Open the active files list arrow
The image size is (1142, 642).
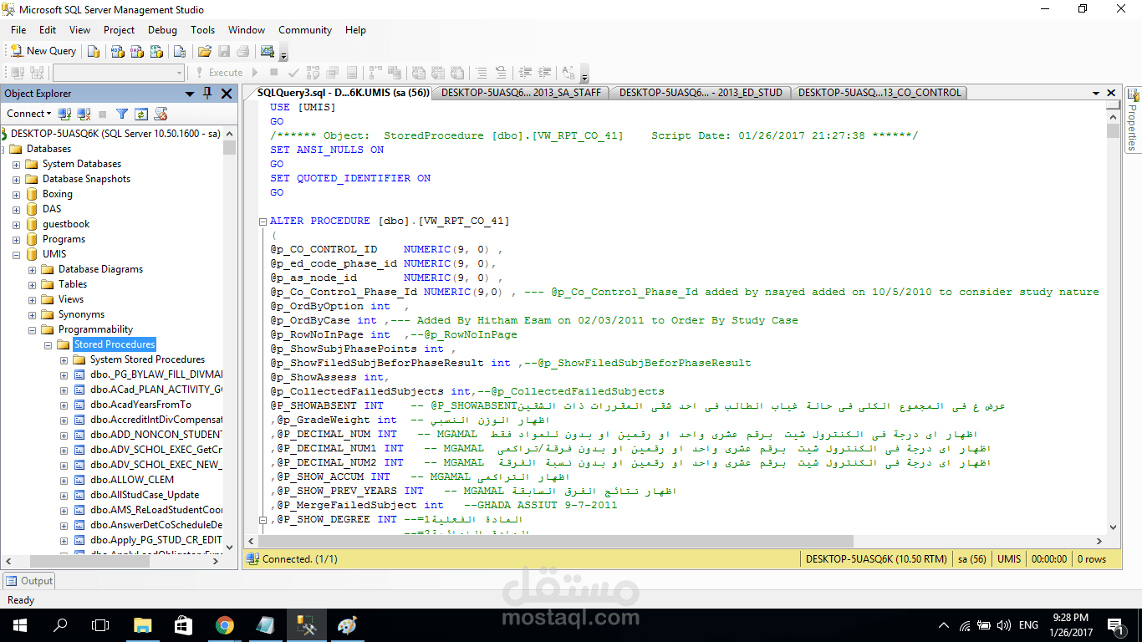pos(1096,93)
